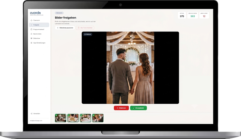Click the Slideshow sidebar icon
This screenshot has height=139, width=241.
click(31, 38)
